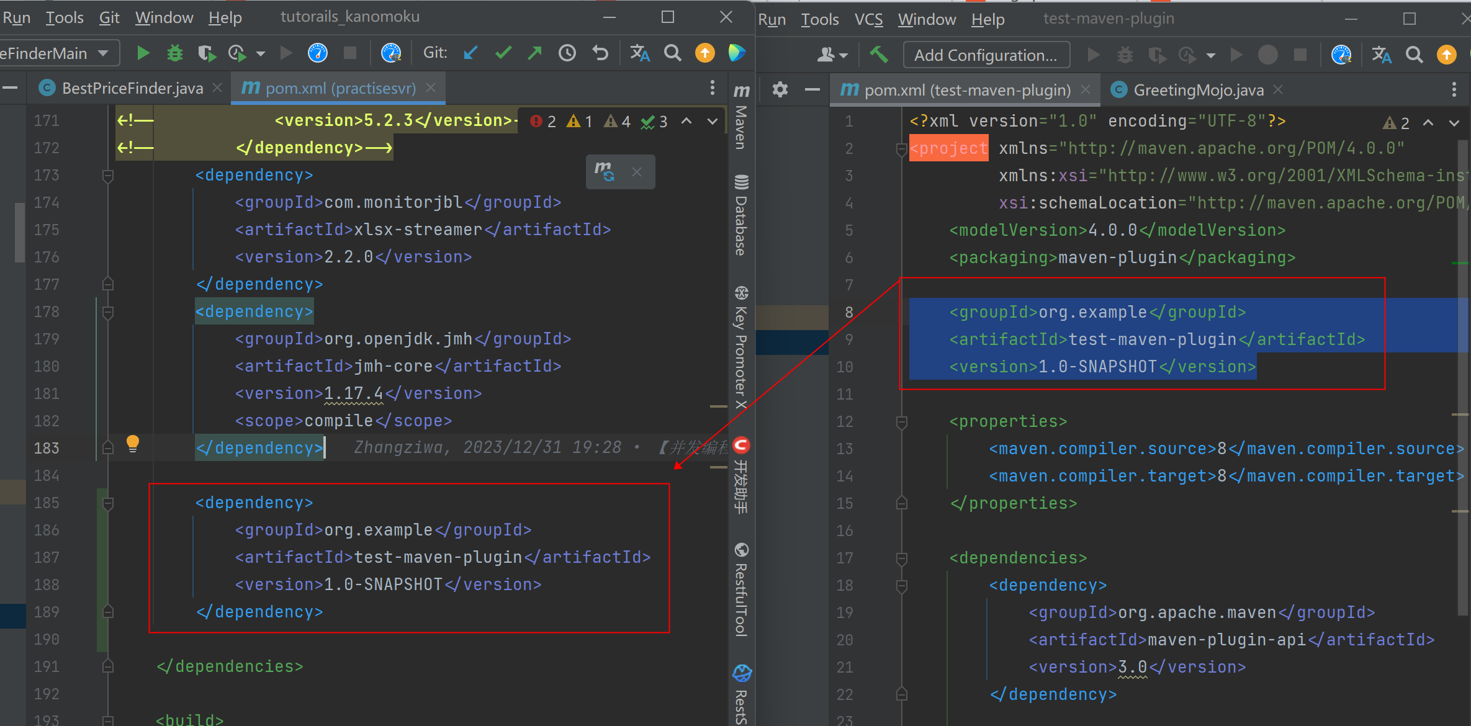Click the Translate icon in test-maven-plugin toolbar
This screenshot has width=1471, height=726.
[x=1382, y=55]
